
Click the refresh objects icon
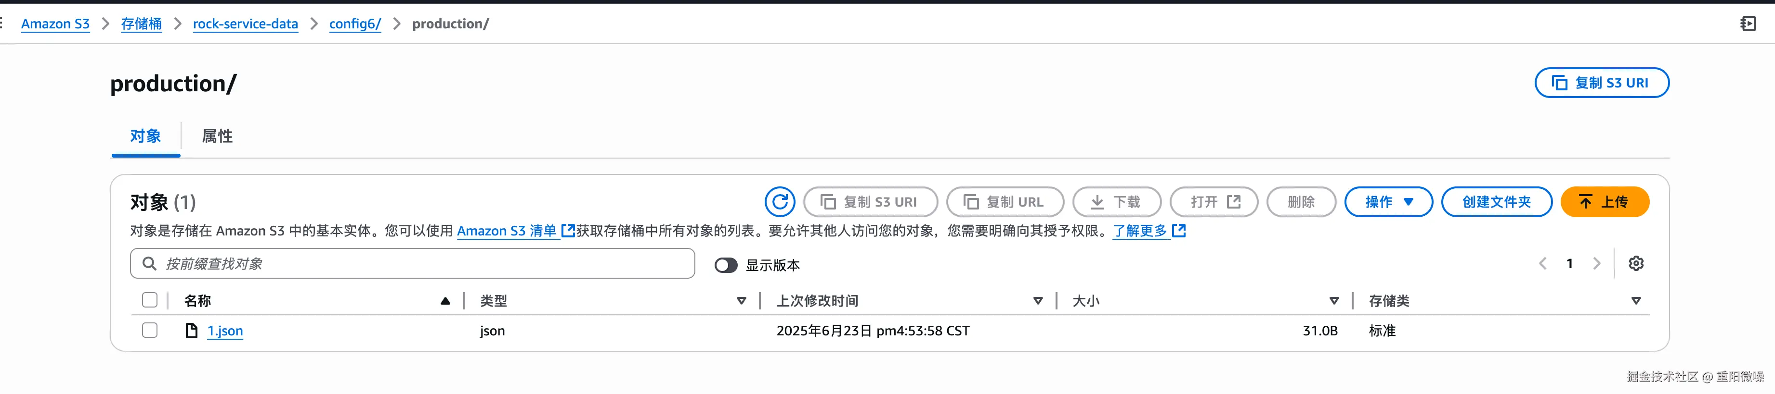pyautogui.click(x=779, y=201)
